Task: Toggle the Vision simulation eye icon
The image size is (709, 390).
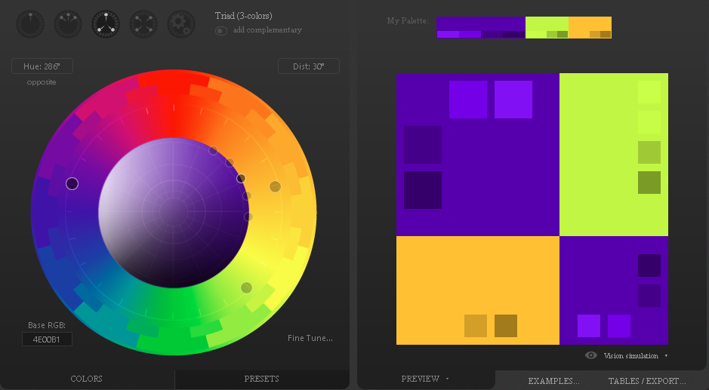Action: (x=591, y=355)
